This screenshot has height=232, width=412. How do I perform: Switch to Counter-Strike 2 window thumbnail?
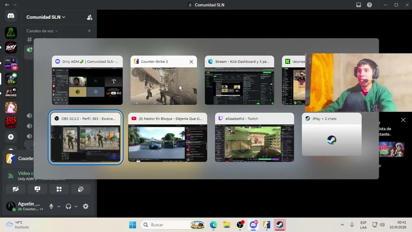coord(164,80)
